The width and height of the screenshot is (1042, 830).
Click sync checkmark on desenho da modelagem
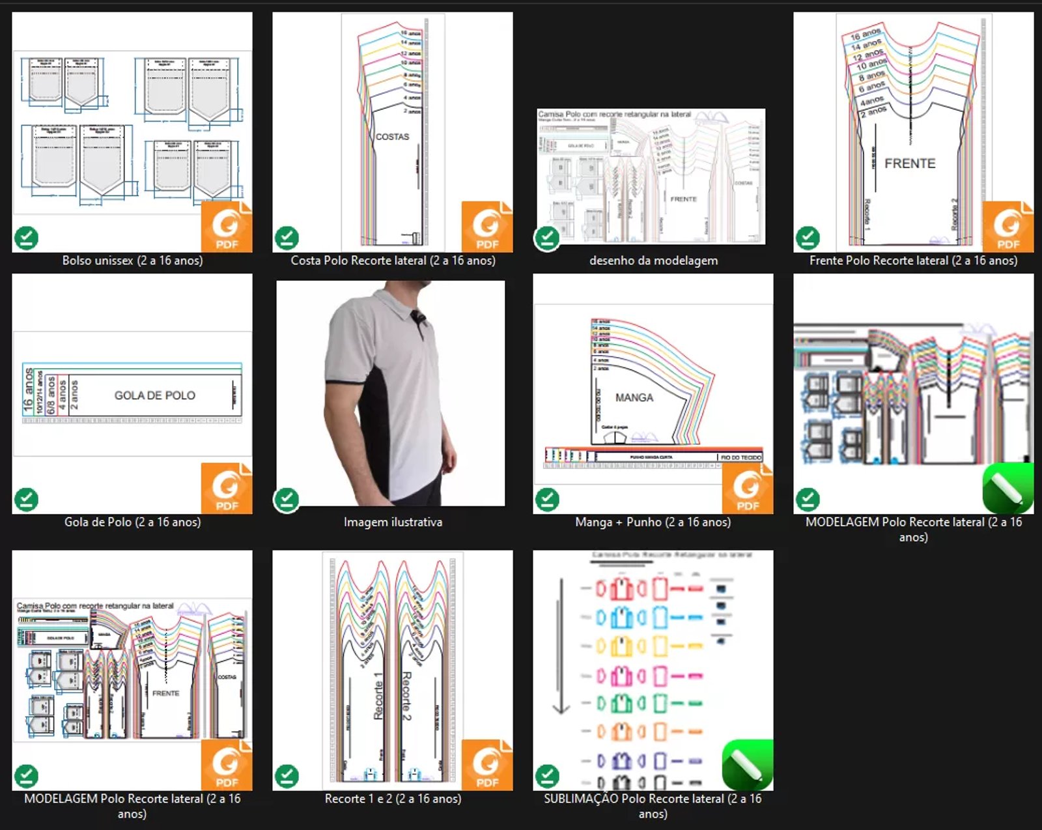coord(547,238)
